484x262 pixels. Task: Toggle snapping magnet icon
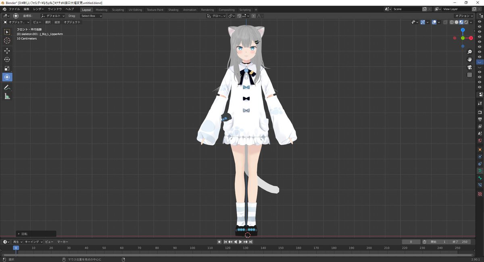239,16
